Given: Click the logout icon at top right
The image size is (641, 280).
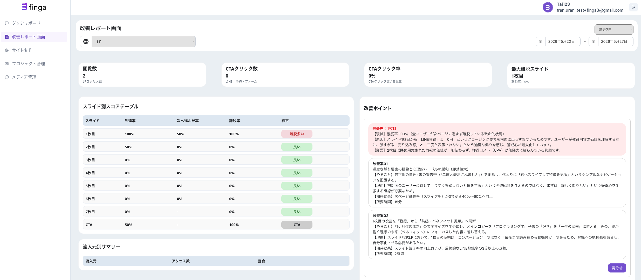Looking at the screenshot, I should point(633,7).
